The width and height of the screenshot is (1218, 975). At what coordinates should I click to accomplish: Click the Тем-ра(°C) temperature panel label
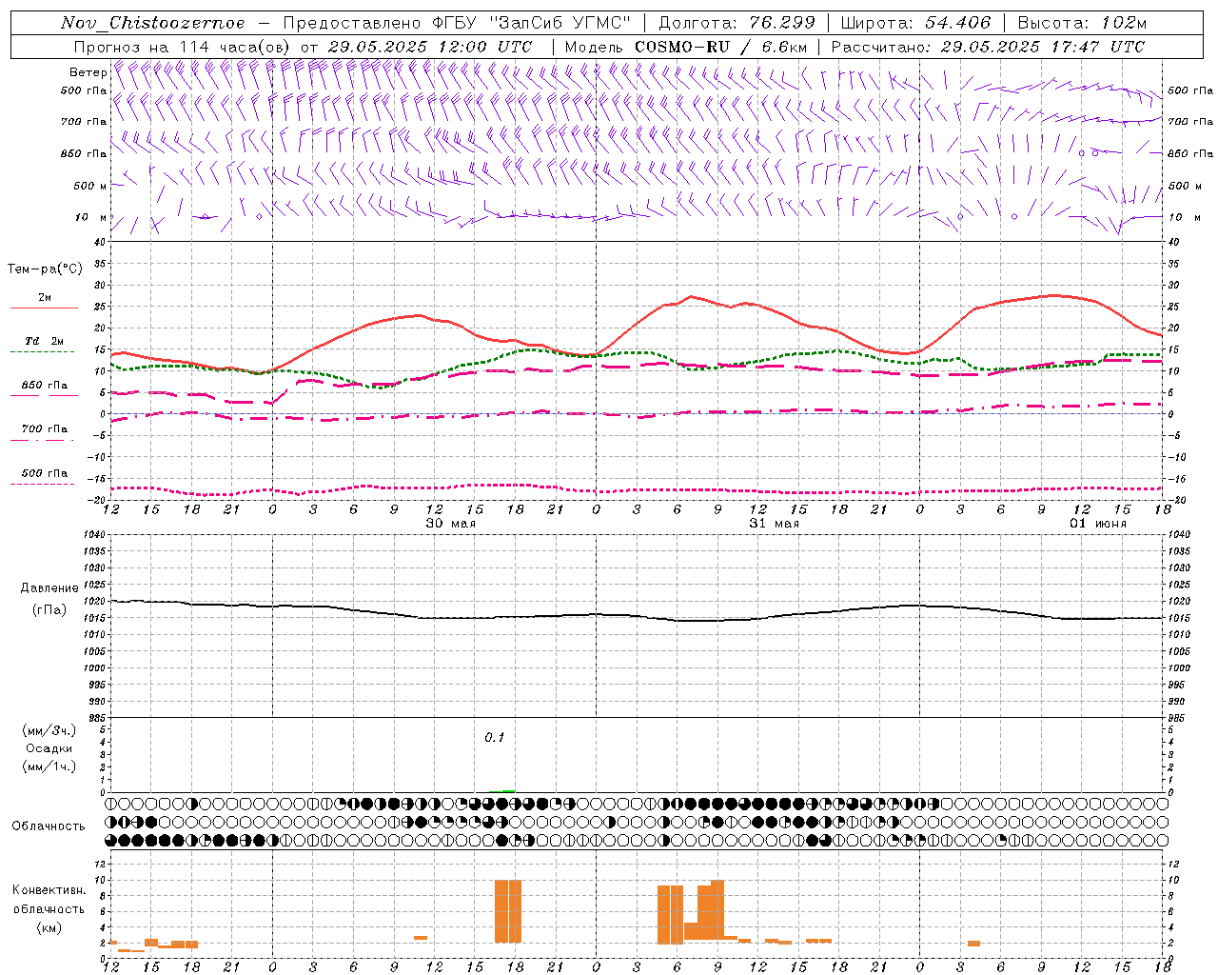(x=45, y=269)
